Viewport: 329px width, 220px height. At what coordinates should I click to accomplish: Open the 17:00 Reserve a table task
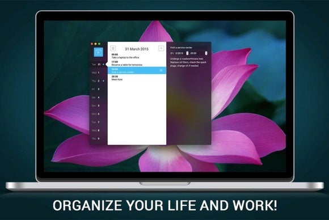(x=137, y=64)
